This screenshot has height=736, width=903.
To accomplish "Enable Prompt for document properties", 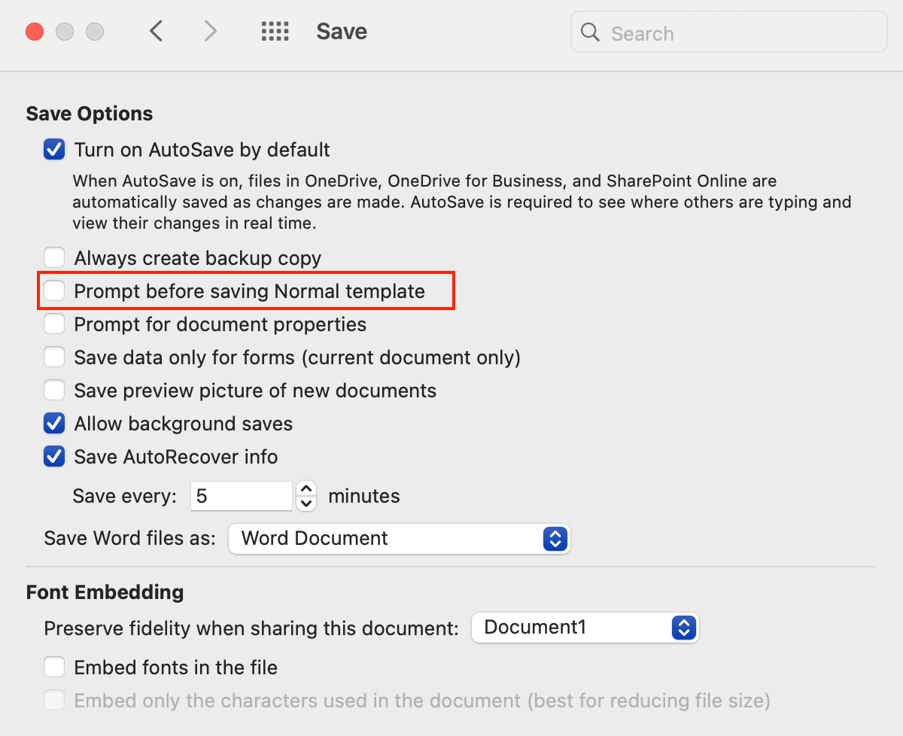I will 54,324.
